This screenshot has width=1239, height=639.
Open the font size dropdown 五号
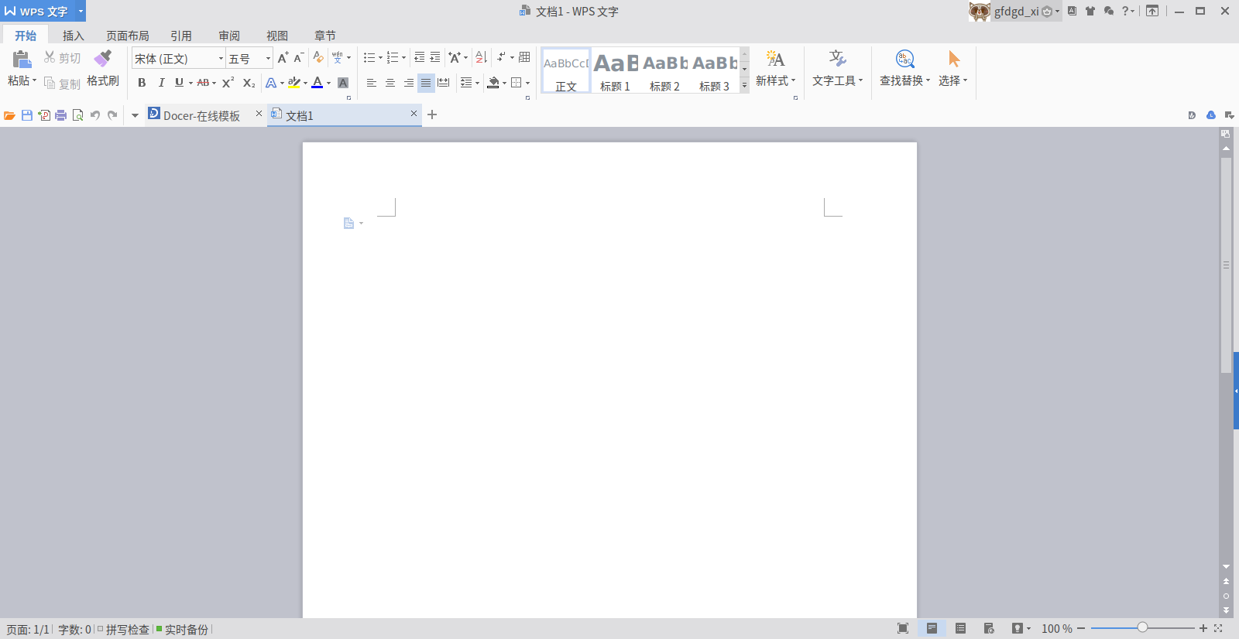[268, 59]
